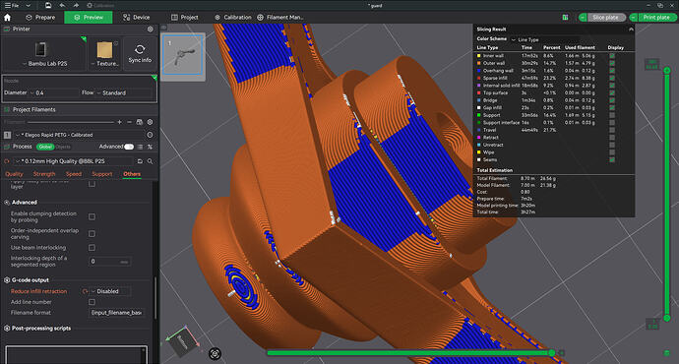Open the Quality settings tab
This screenshot has width=679, height=364.
pos(14,174)
